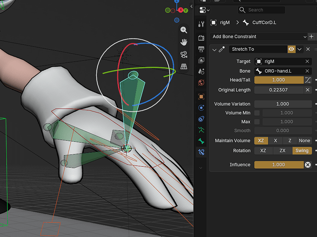Screen dimensions: 317x237
Task: Click the CuffCorD.L bone icon in breadcrumb
Action: (x=246, y=22)
